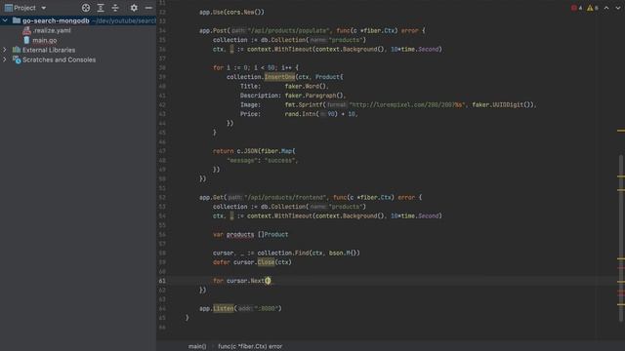
Task: Click the Collapse All icon in Project toolbar
Action: (115, 8)
